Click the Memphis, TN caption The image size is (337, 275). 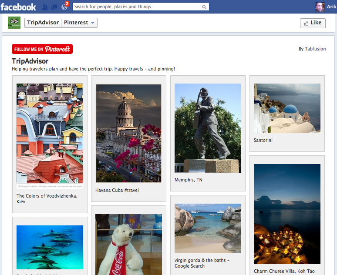[x=188, y=180]
